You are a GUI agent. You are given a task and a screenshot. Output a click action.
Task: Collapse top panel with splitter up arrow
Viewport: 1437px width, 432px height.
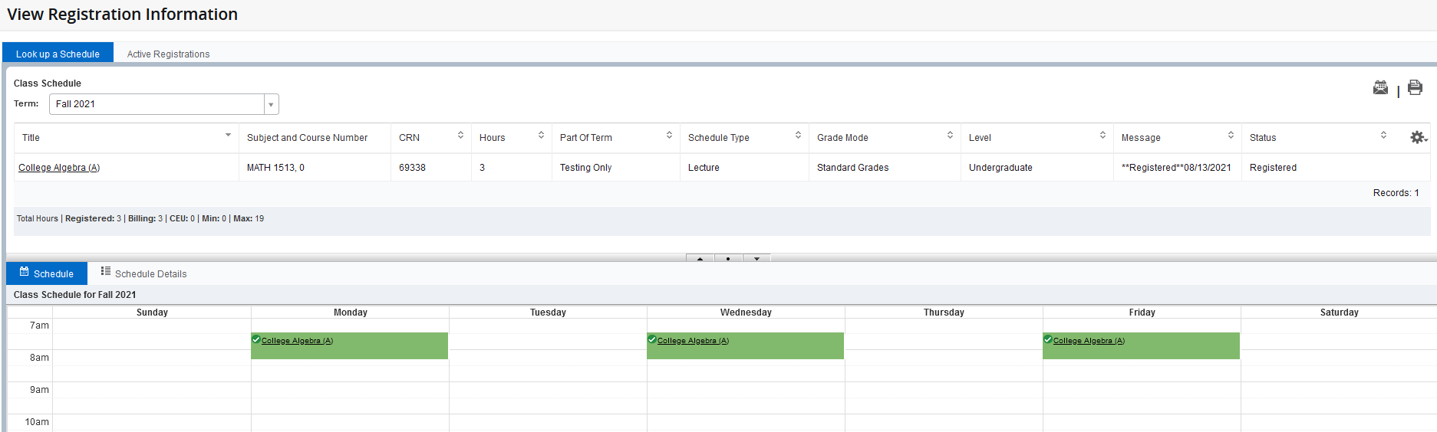700,259
